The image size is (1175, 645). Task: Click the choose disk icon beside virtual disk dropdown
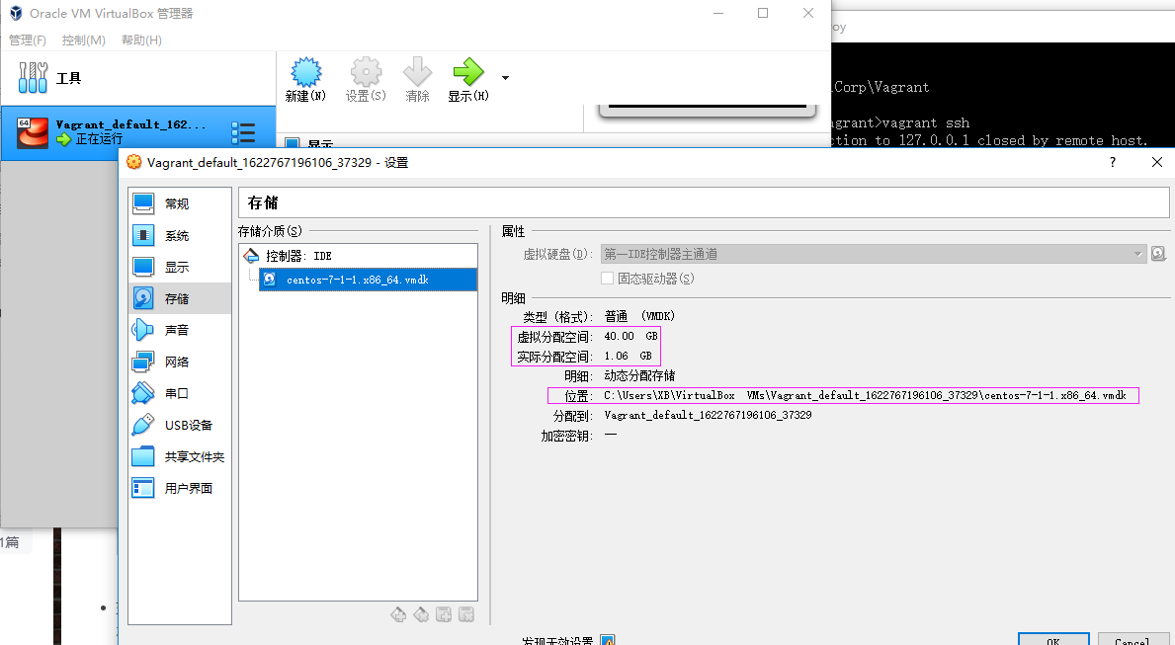(x=1158, y=254)
